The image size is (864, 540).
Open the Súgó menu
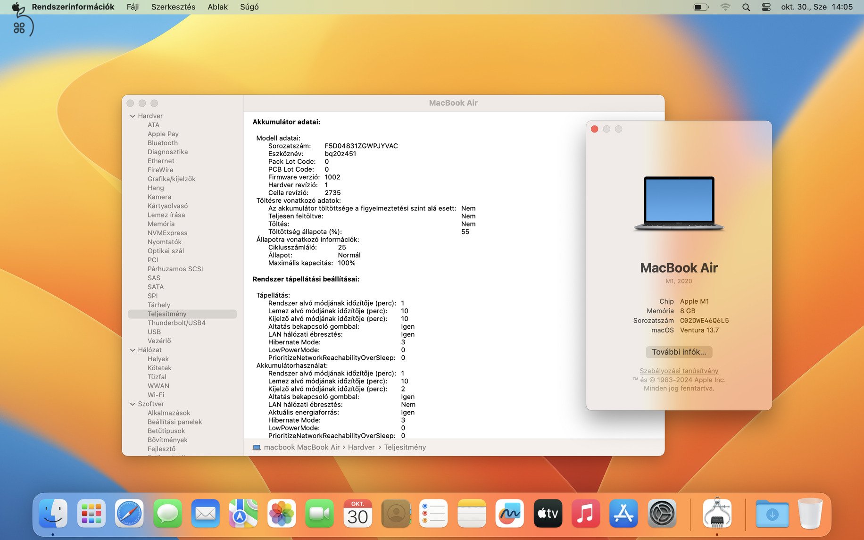coord(249,7)
